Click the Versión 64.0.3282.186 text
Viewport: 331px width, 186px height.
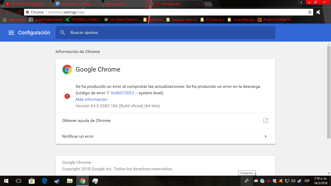[x=118, y=106]
